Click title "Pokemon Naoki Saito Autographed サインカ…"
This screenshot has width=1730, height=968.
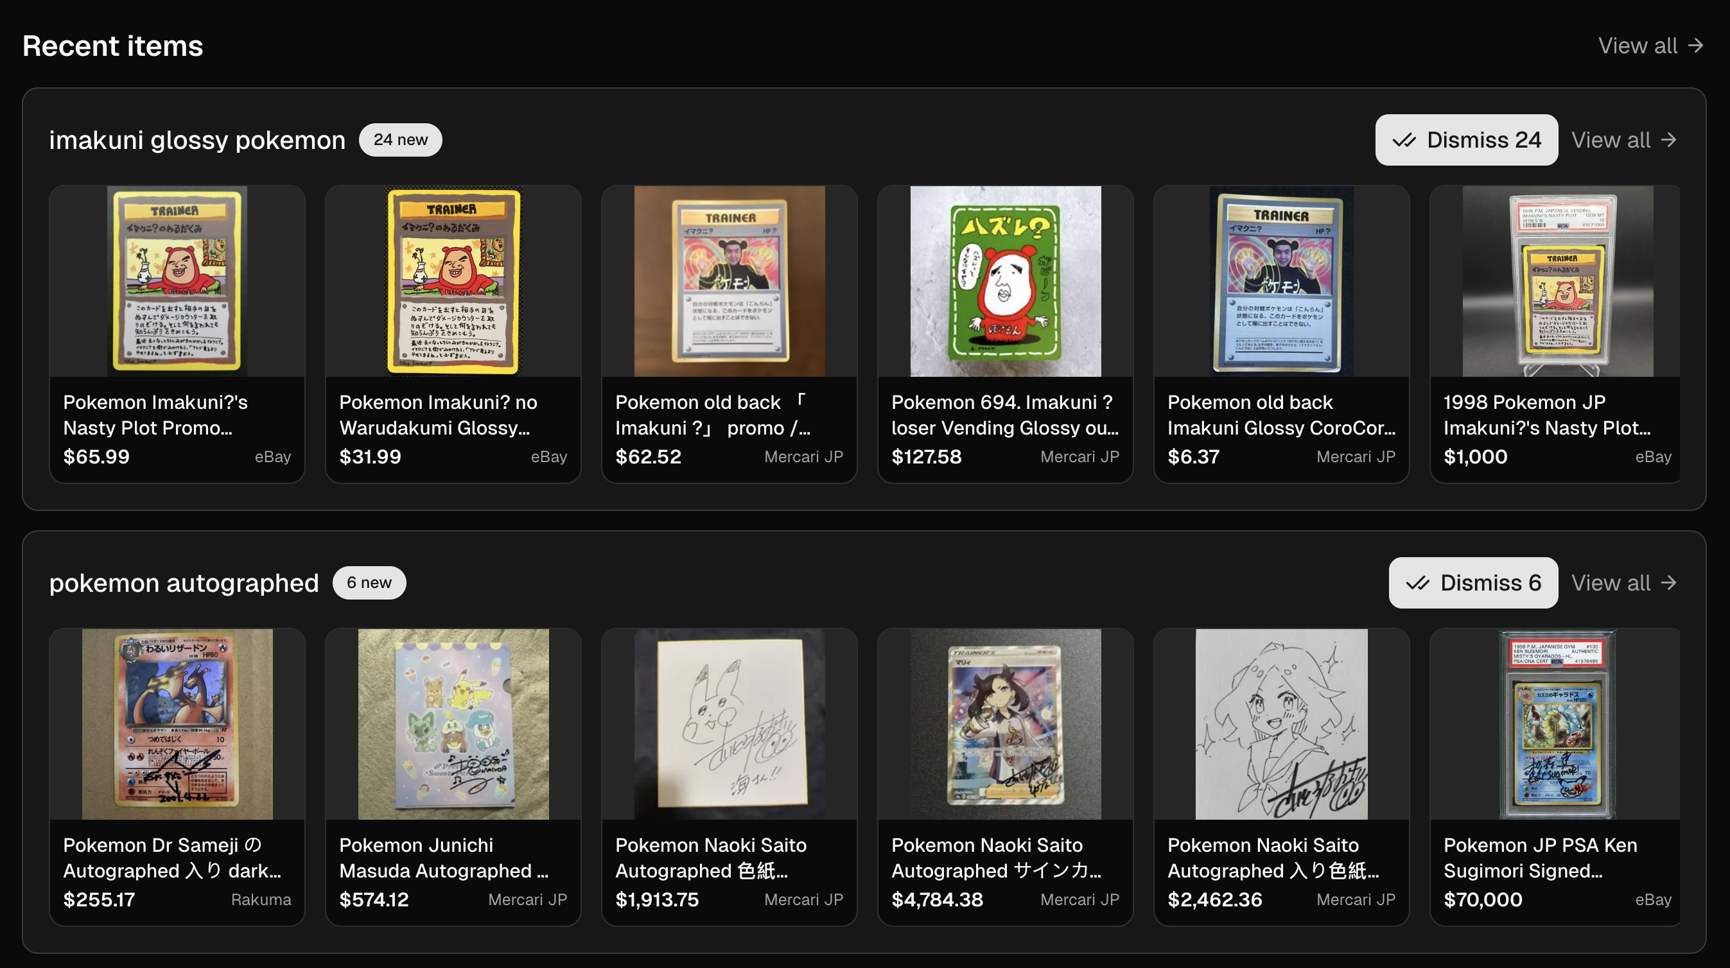996,858
